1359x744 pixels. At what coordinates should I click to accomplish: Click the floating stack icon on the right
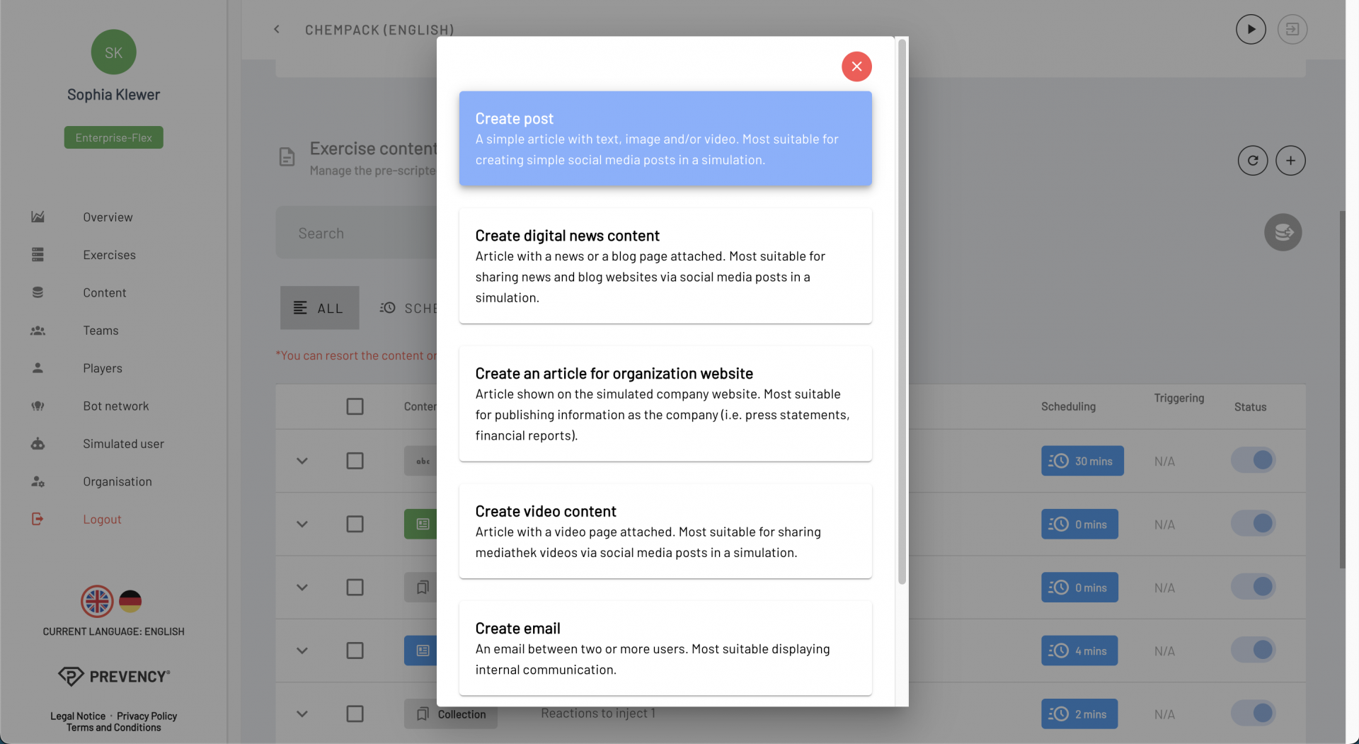(x=1283, y=232)
